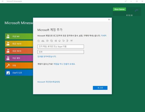
Task: Click the flag icon on 16x16 tile
Action: point(8,44)
